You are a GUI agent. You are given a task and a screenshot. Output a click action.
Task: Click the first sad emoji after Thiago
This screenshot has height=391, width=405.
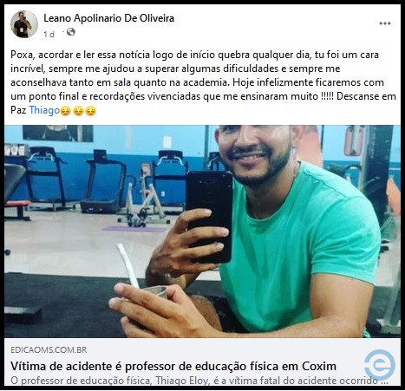tap(66, 111)
